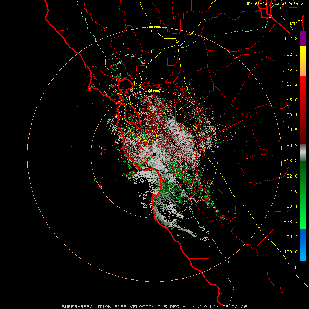Click the -63.1 legend value
The width and height of the screenshot is (309, 309).
click(x=291, y=206)
